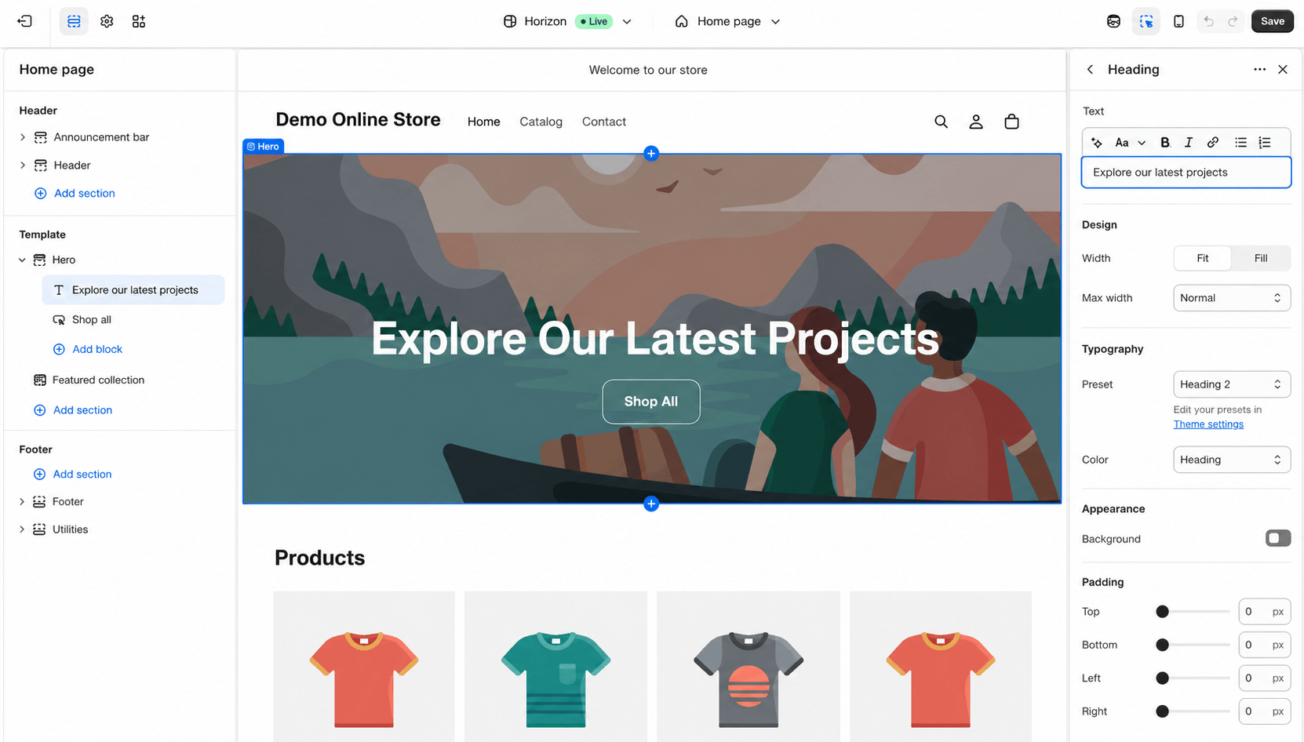Click the Demo Online Store logo text
The height and width of the screenshot is (742, 1304).
click(358, 120)
